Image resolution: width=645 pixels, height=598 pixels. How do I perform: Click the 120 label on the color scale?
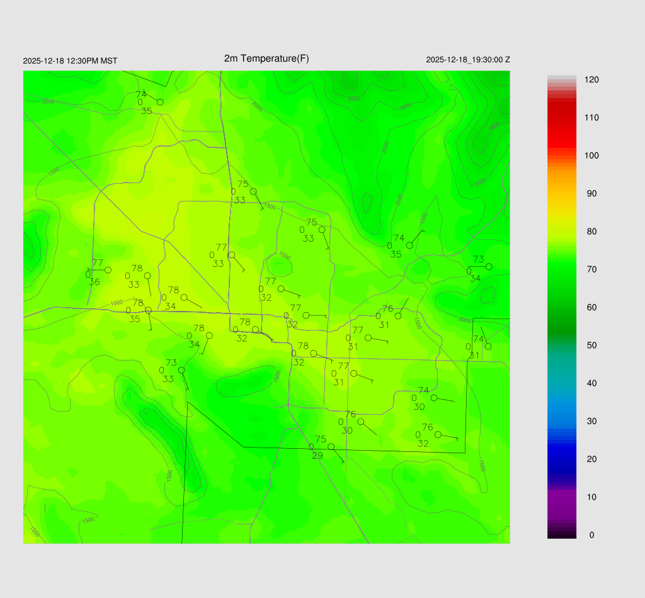[591, 80]
